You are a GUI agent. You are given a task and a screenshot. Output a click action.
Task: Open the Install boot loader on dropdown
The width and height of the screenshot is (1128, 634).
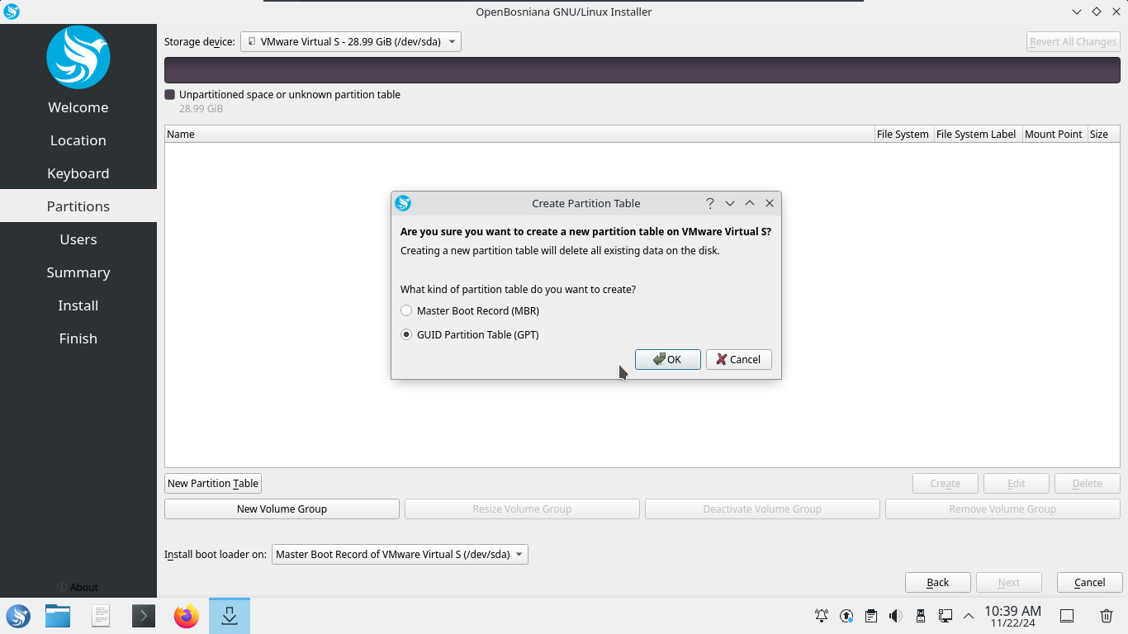click(x=400, y=554)
